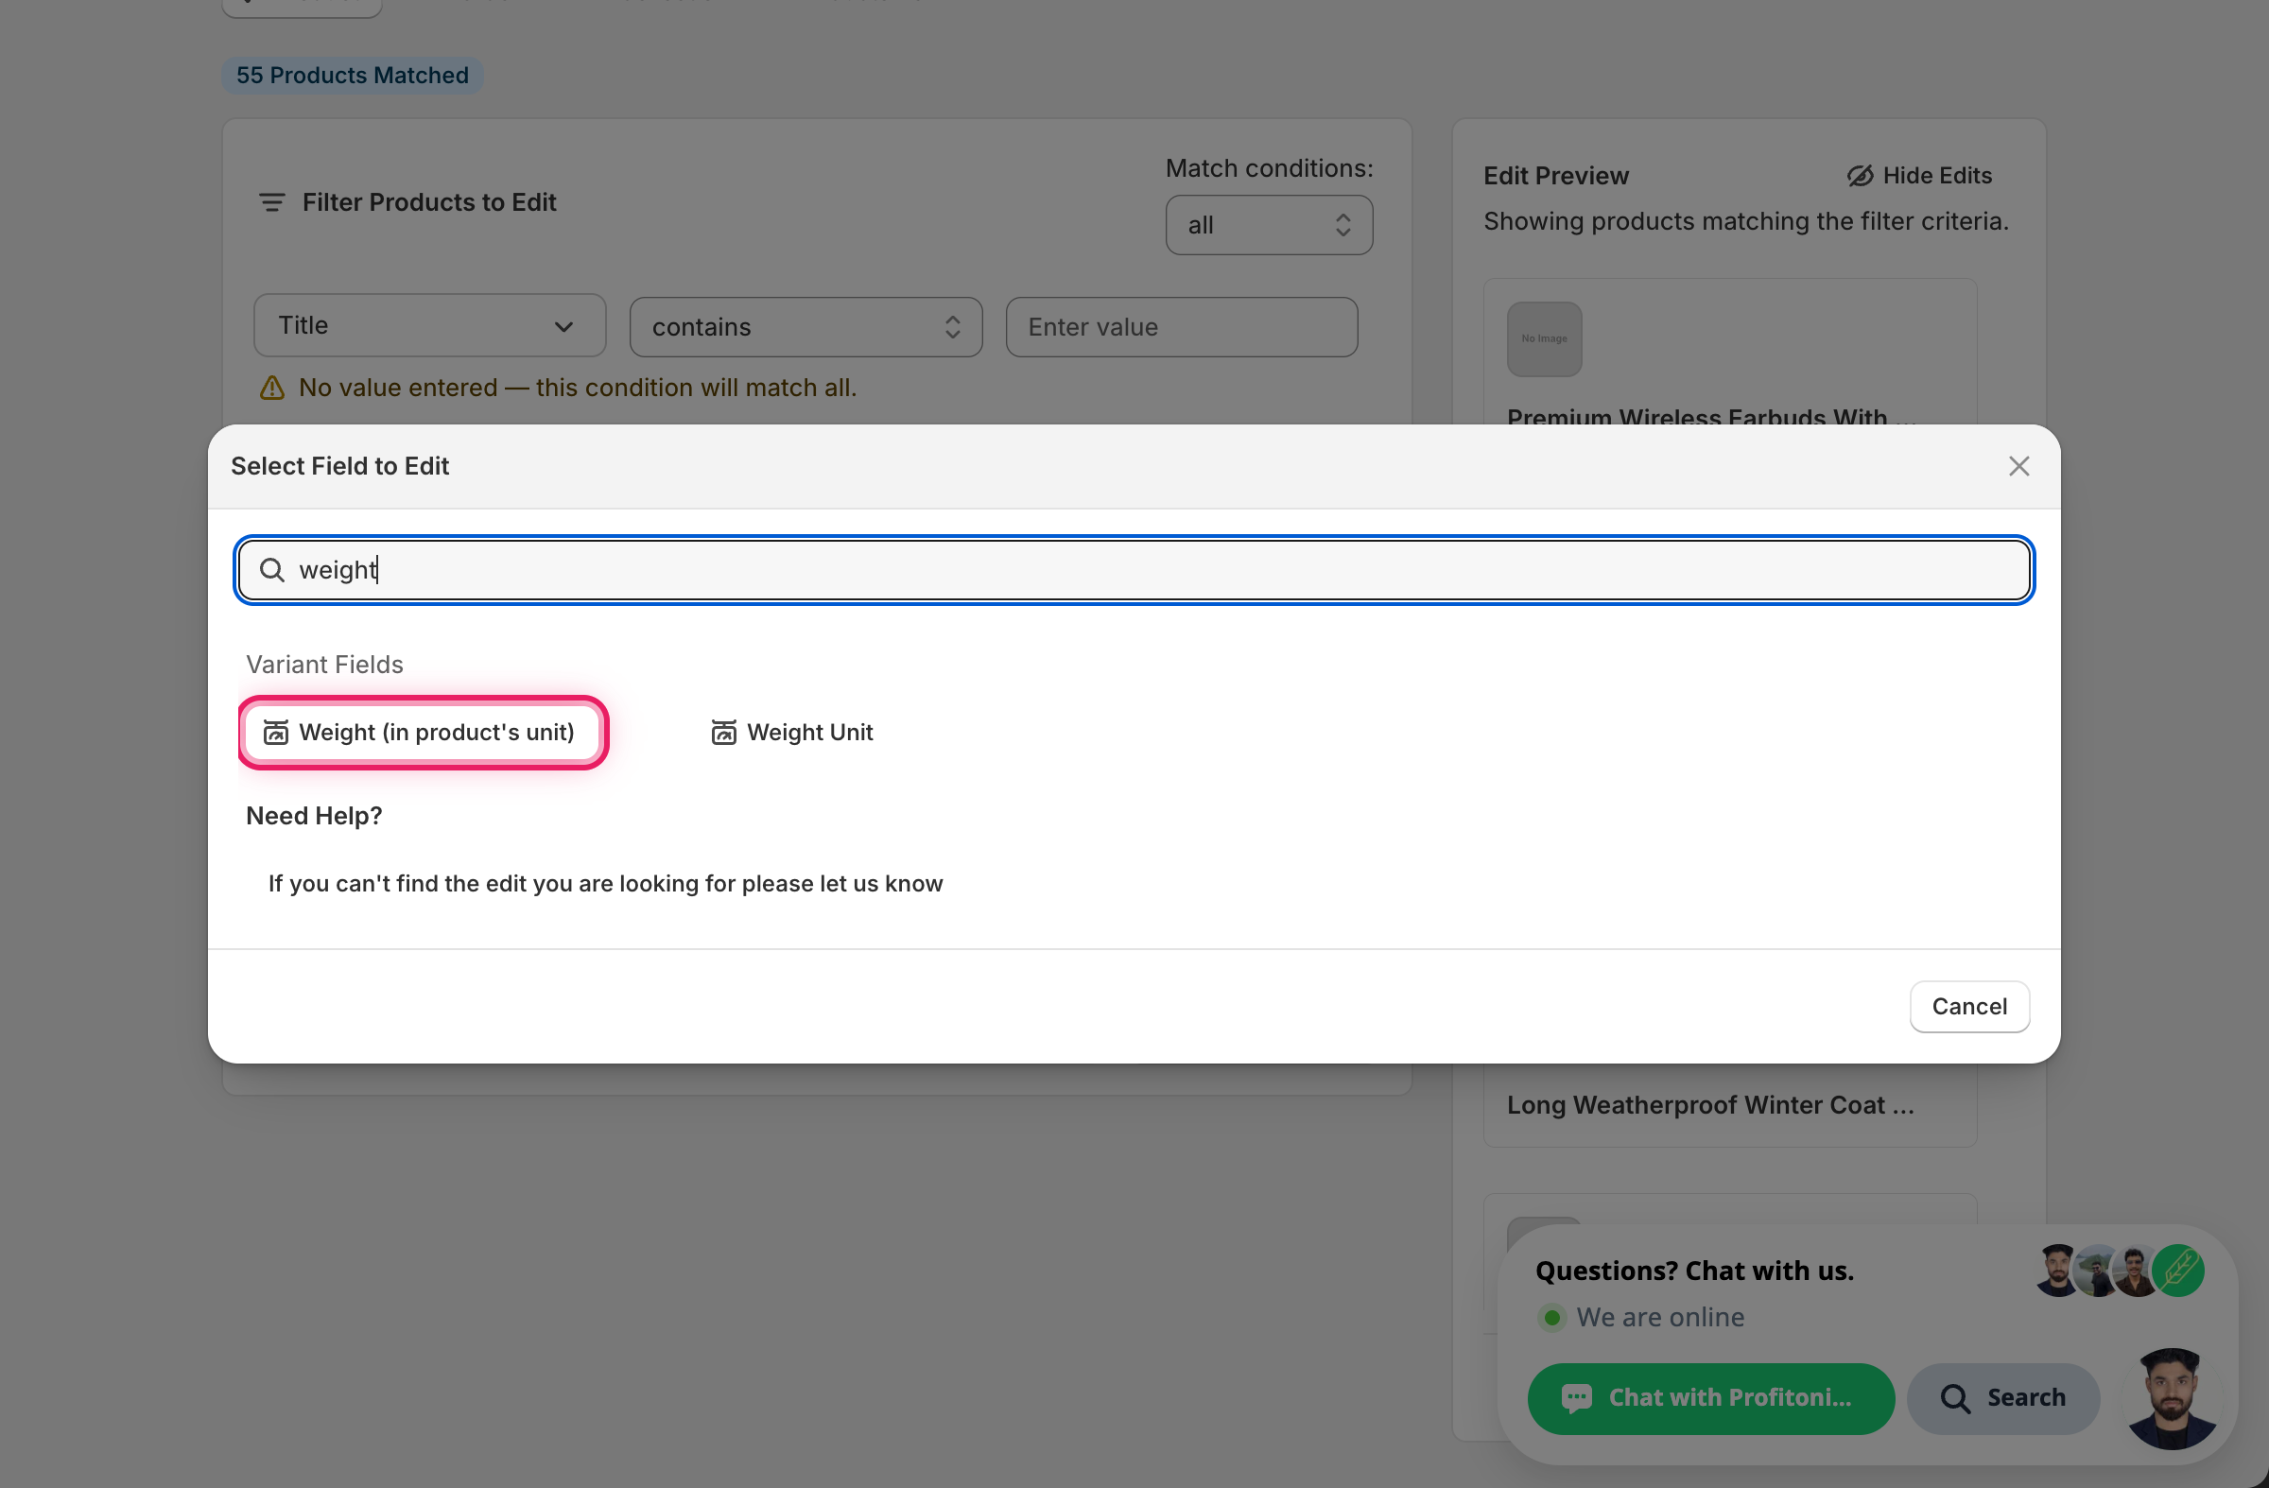Click the green feather avatar icon

pyautogui.click(x=2177, y=1271)
